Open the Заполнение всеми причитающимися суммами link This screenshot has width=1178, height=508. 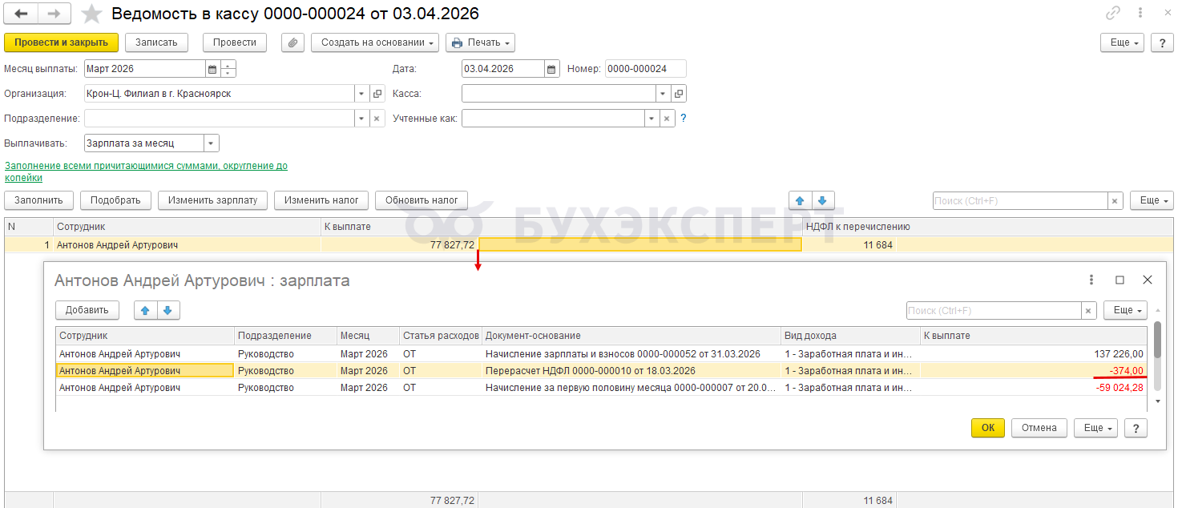point(146,171)
